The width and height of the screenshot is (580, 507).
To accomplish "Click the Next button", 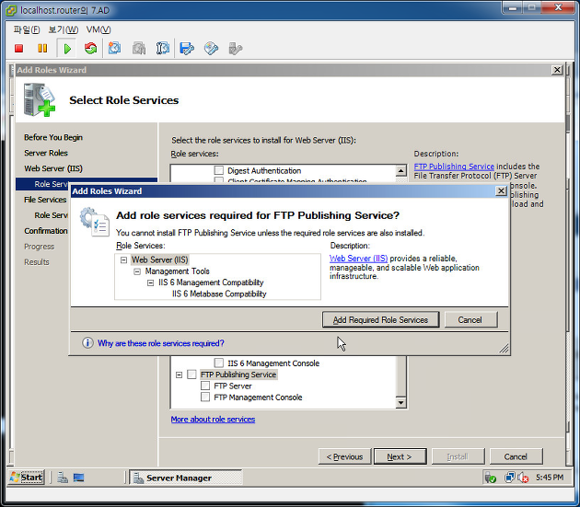I will 400,456.
